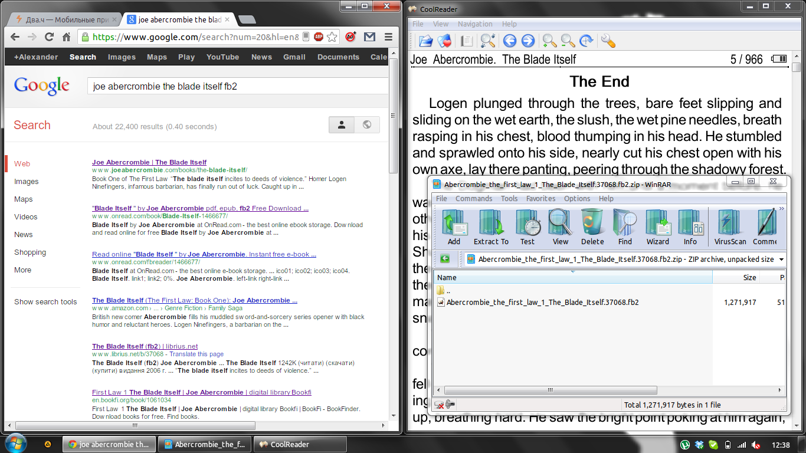Go forward with CoolReader blue right arrow
The width and height of the screenshot is (806, 453).
pos(527,41)
